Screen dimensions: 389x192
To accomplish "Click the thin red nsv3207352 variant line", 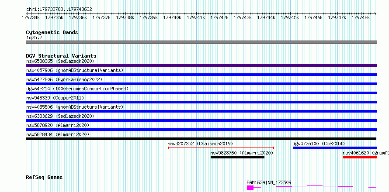I will click(221, 148).
